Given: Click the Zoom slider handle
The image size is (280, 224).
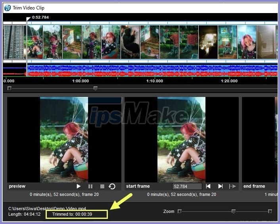Looking at the screenshot, I should click(x=233, y=211).
